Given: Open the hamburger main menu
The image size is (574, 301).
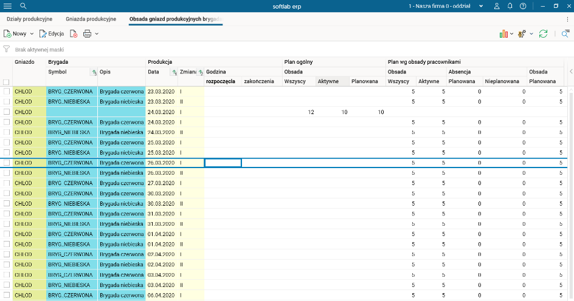Looking at the screenshot, I should click(8, 5).
